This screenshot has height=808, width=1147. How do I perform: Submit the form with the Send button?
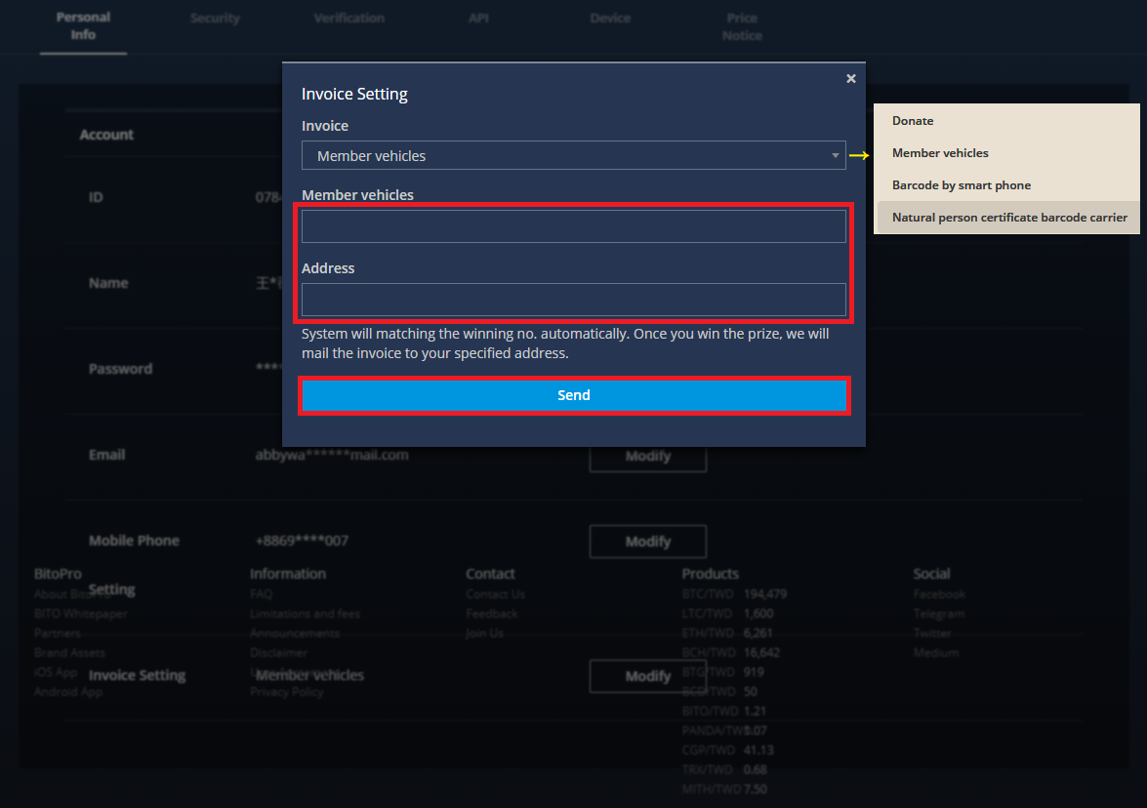[x=574, y=395]
